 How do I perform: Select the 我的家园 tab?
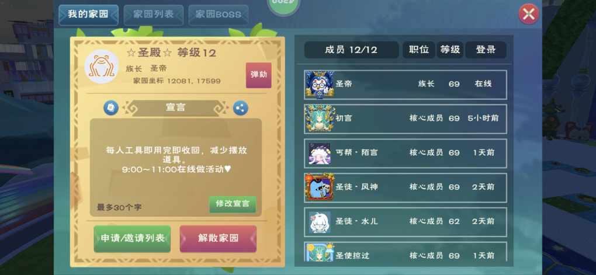(x=88, y=15)
